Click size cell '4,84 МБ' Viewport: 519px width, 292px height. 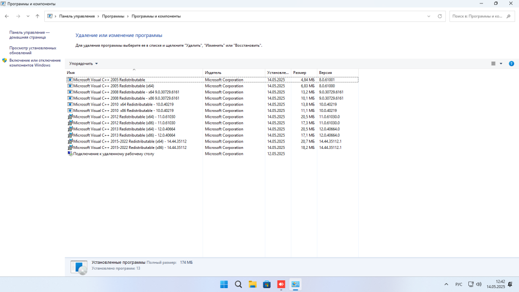click(308, 80)
